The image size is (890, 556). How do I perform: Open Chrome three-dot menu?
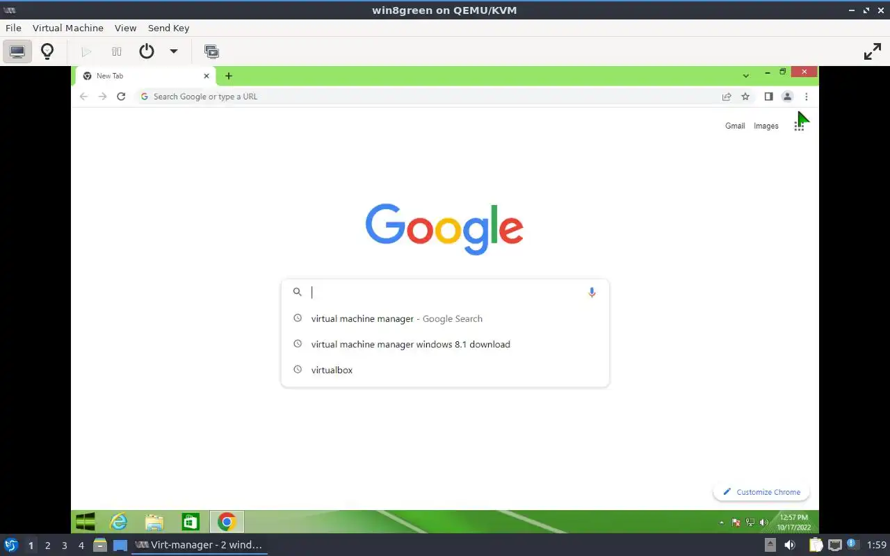pos(807,97)
